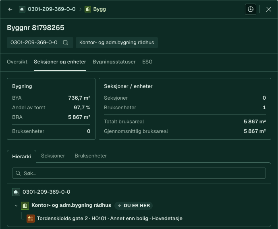This screenshot has height=229, width=278.
Task: Click Bygg breadcrumb label
Action: coord(100,9)
